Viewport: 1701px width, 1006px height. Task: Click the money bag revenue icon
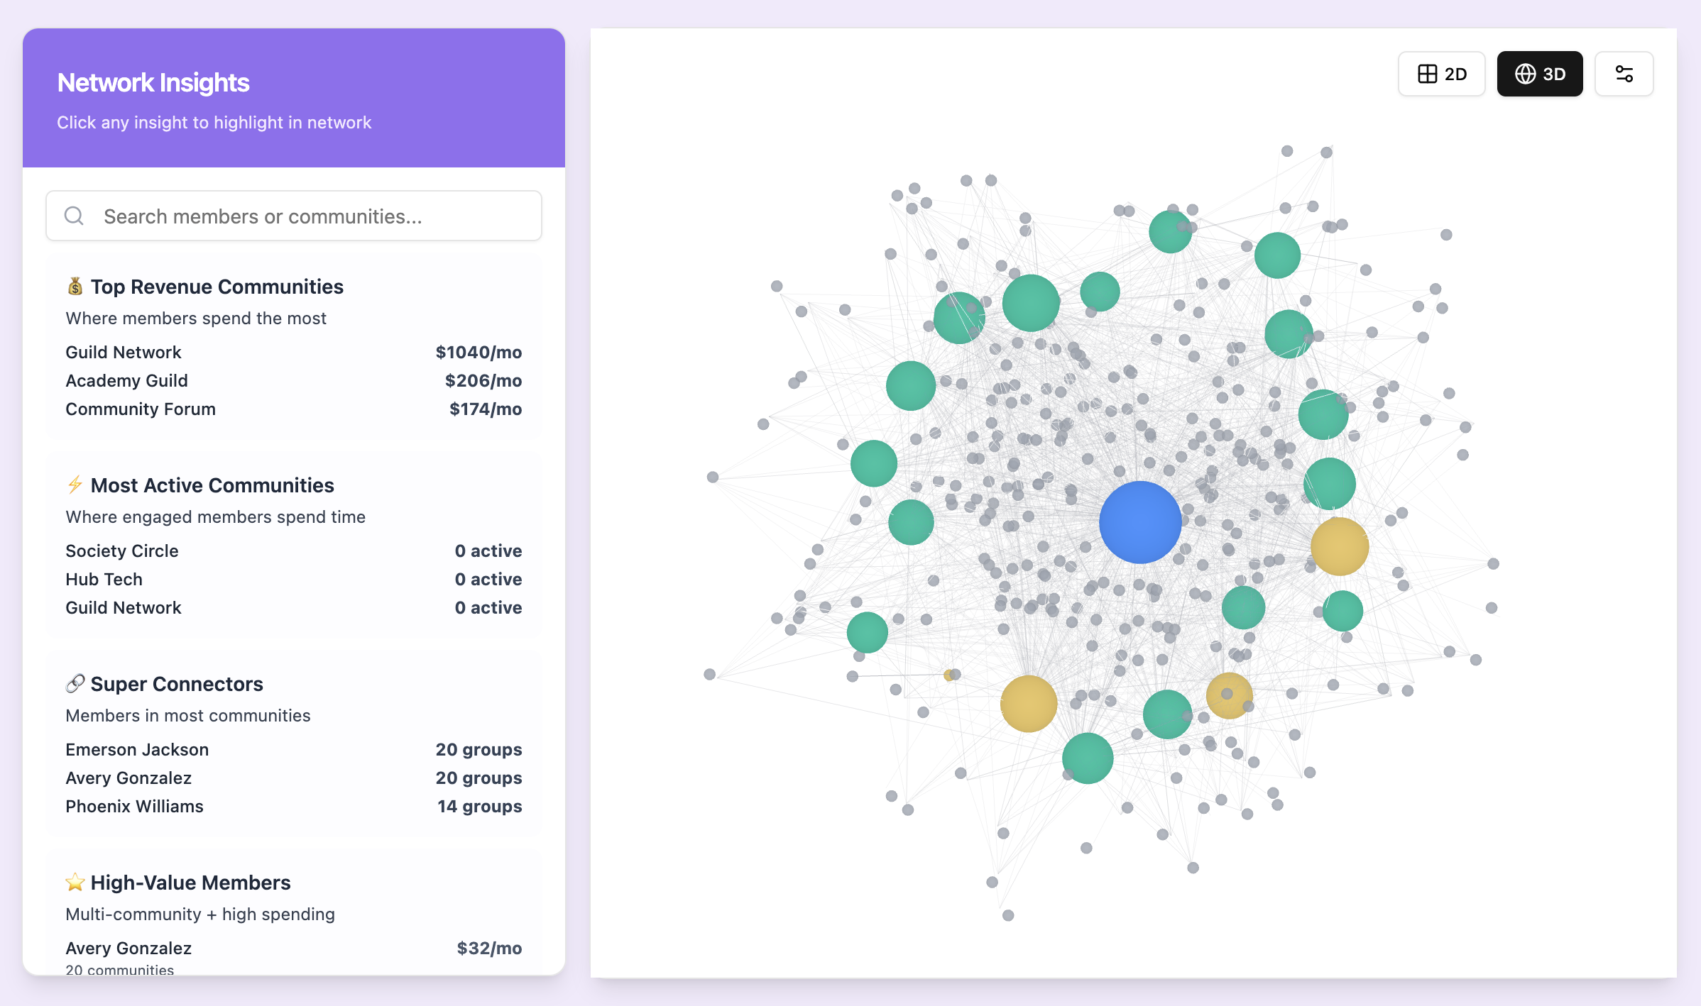[x=75, y=287]
